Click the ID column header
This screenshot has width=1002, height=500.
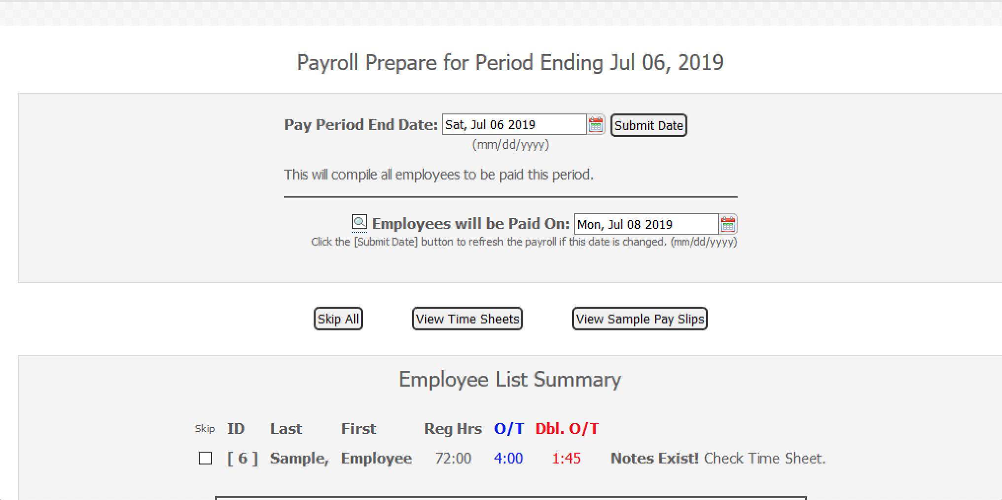click(236, 429)
